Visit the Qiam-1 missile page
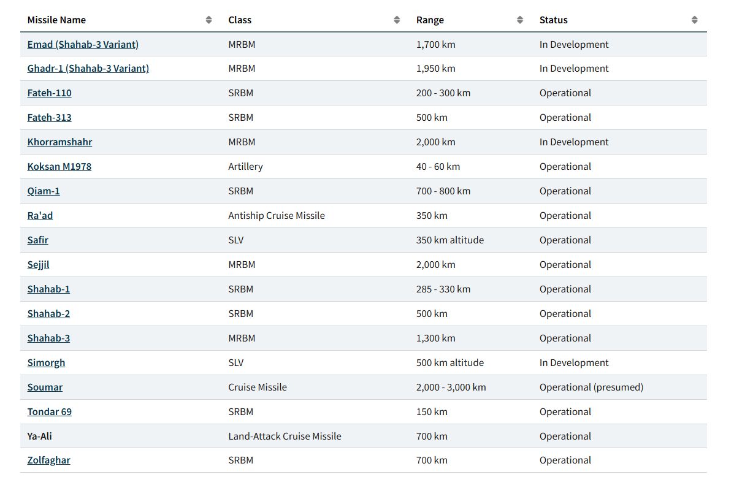The height and width of the screenshot is (477, 734). coord(44,191)
